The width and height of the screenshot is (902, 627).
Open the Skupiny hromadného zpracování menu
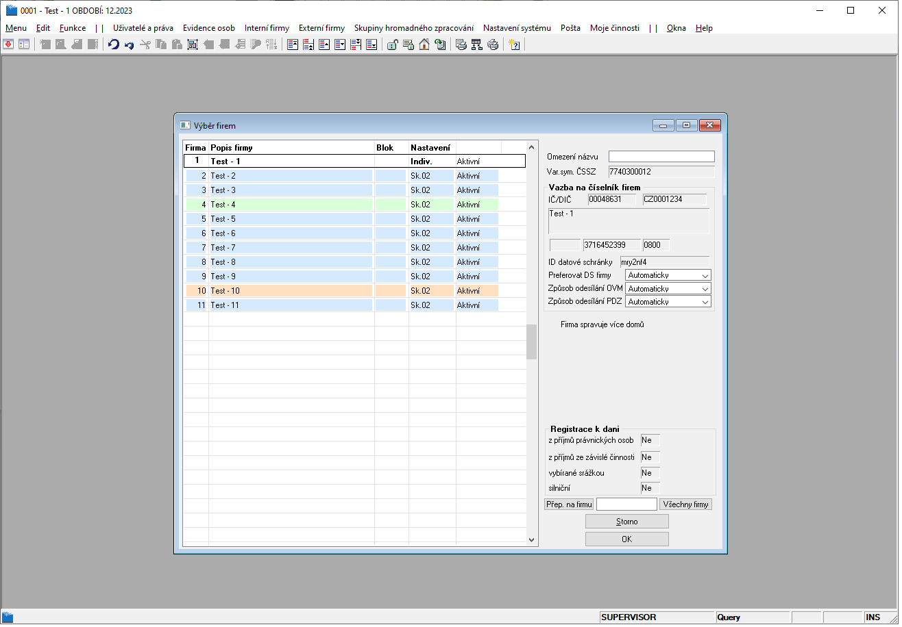click(414, 28)
